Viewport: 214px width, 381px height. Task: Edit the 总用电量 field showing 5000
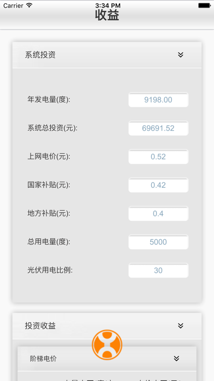point(158,242)
